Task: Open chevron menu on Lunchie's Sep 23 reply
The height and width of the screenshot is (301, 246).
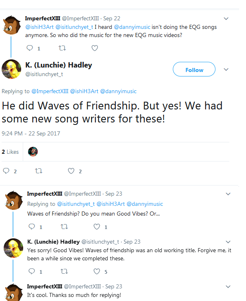Action: point(228,242)
